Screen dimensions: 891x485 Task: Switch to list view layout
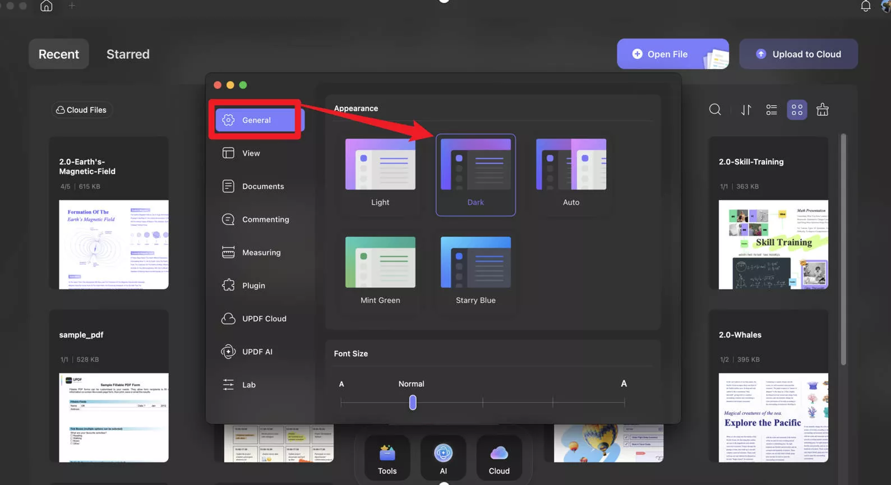pyautogui.click(x=772, y=110)
